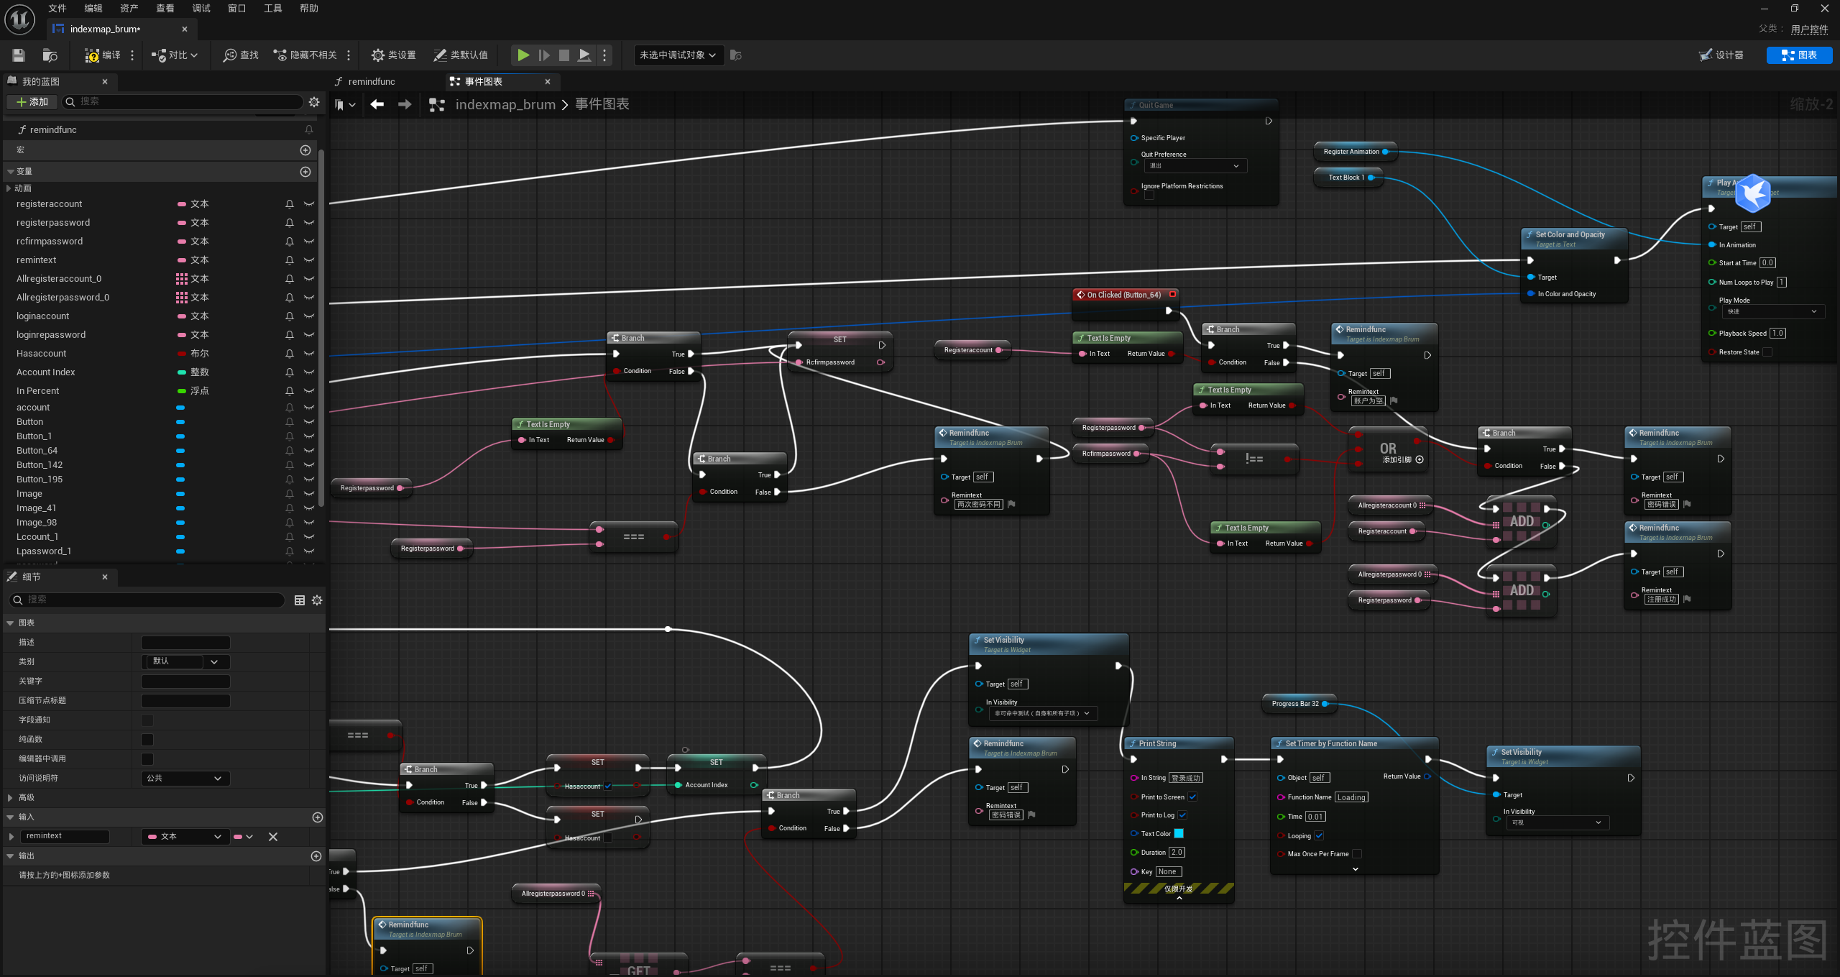This screenshot has height=977, width=1840.
Task: Click the 描述 description input field
Action: (185, 643)
